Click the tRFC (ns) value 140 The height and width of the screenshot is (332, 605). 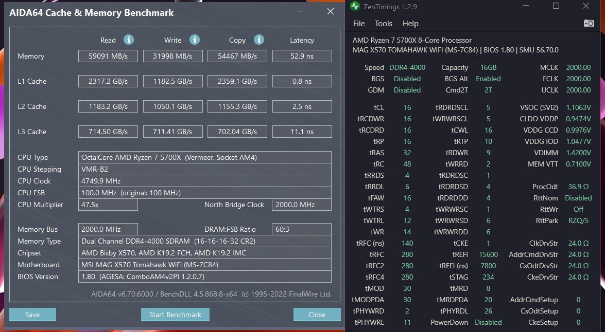(407, 243)
